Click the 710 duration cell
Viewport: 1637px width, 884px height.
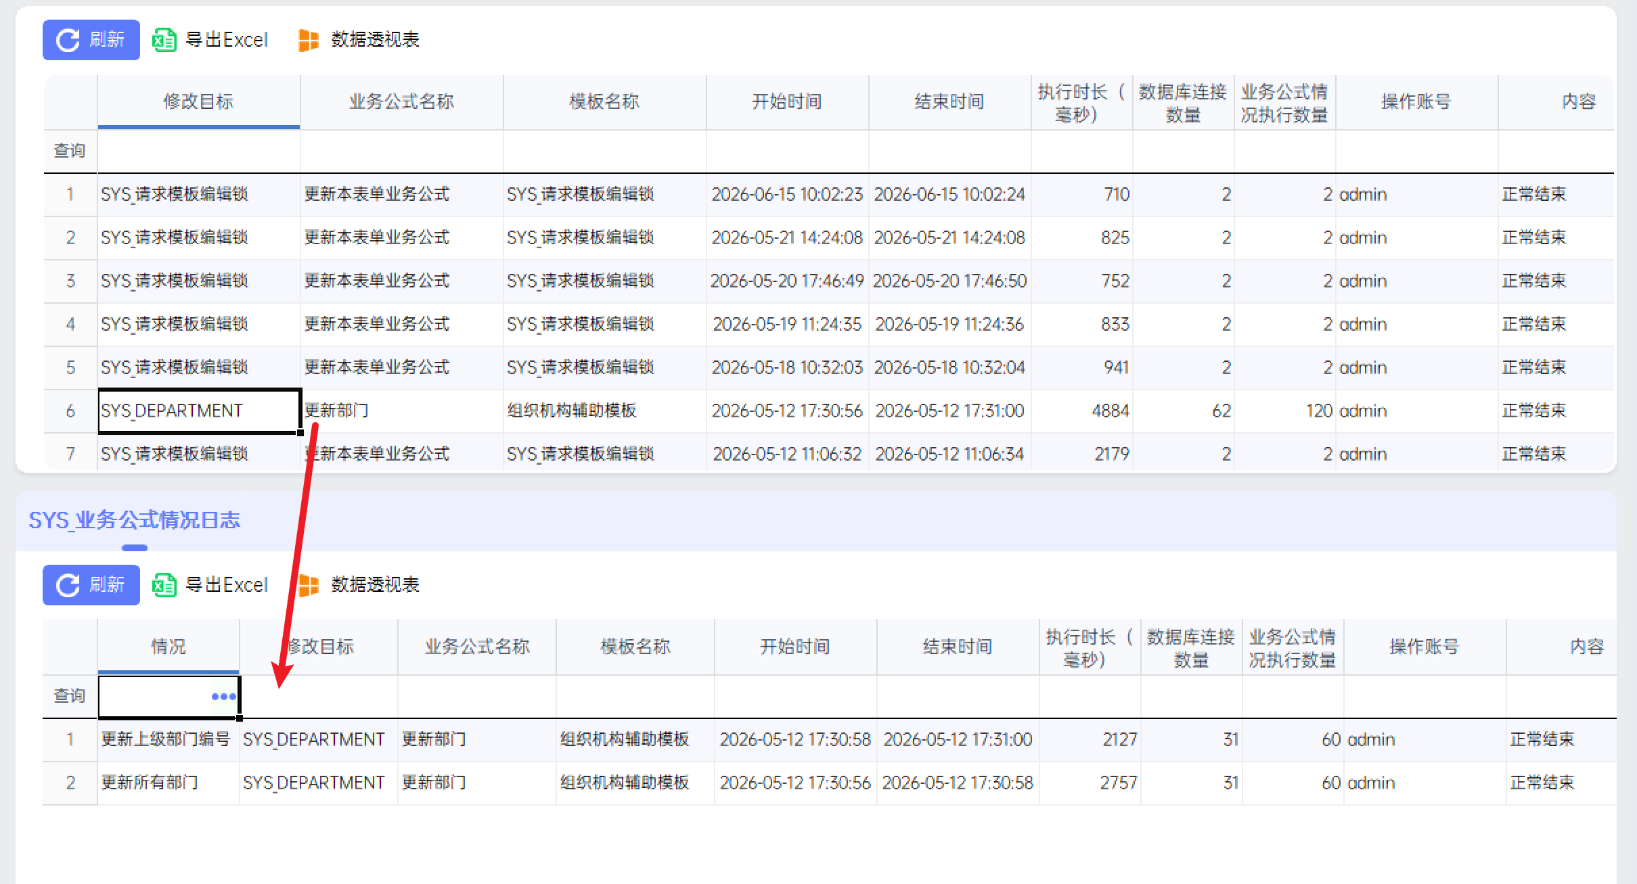point(1082,194)
